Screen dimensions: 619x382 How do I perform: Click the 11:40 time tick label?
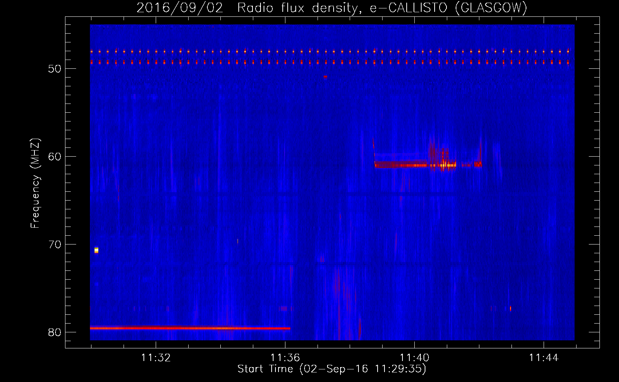414,358
